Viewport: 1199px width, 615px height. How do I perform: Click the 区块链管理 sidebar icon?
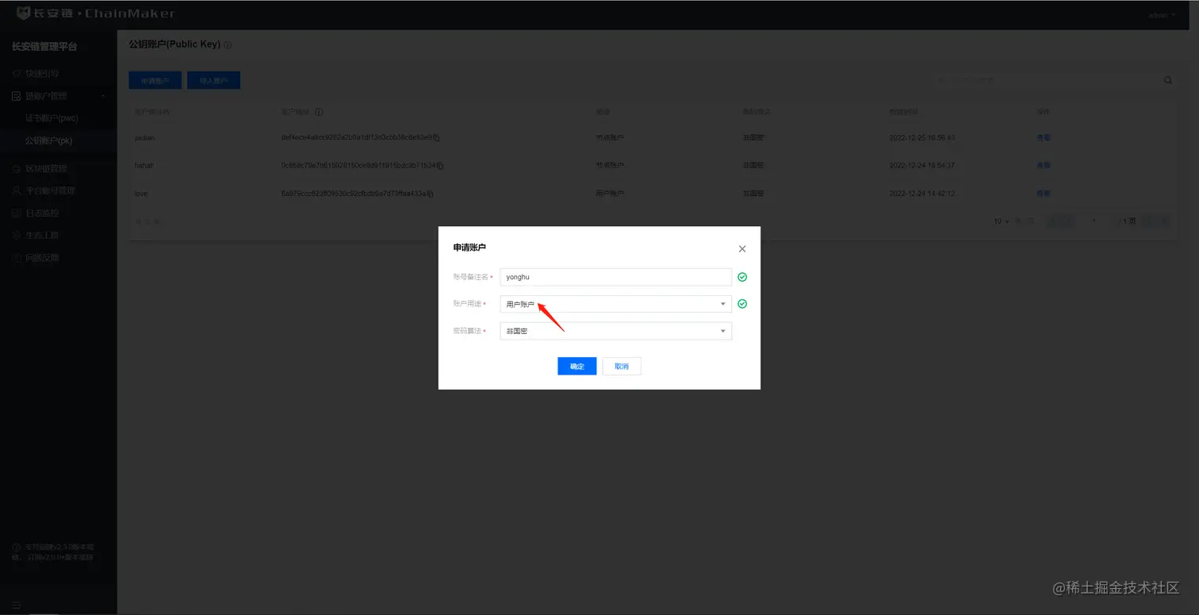(x=17, y=169)
